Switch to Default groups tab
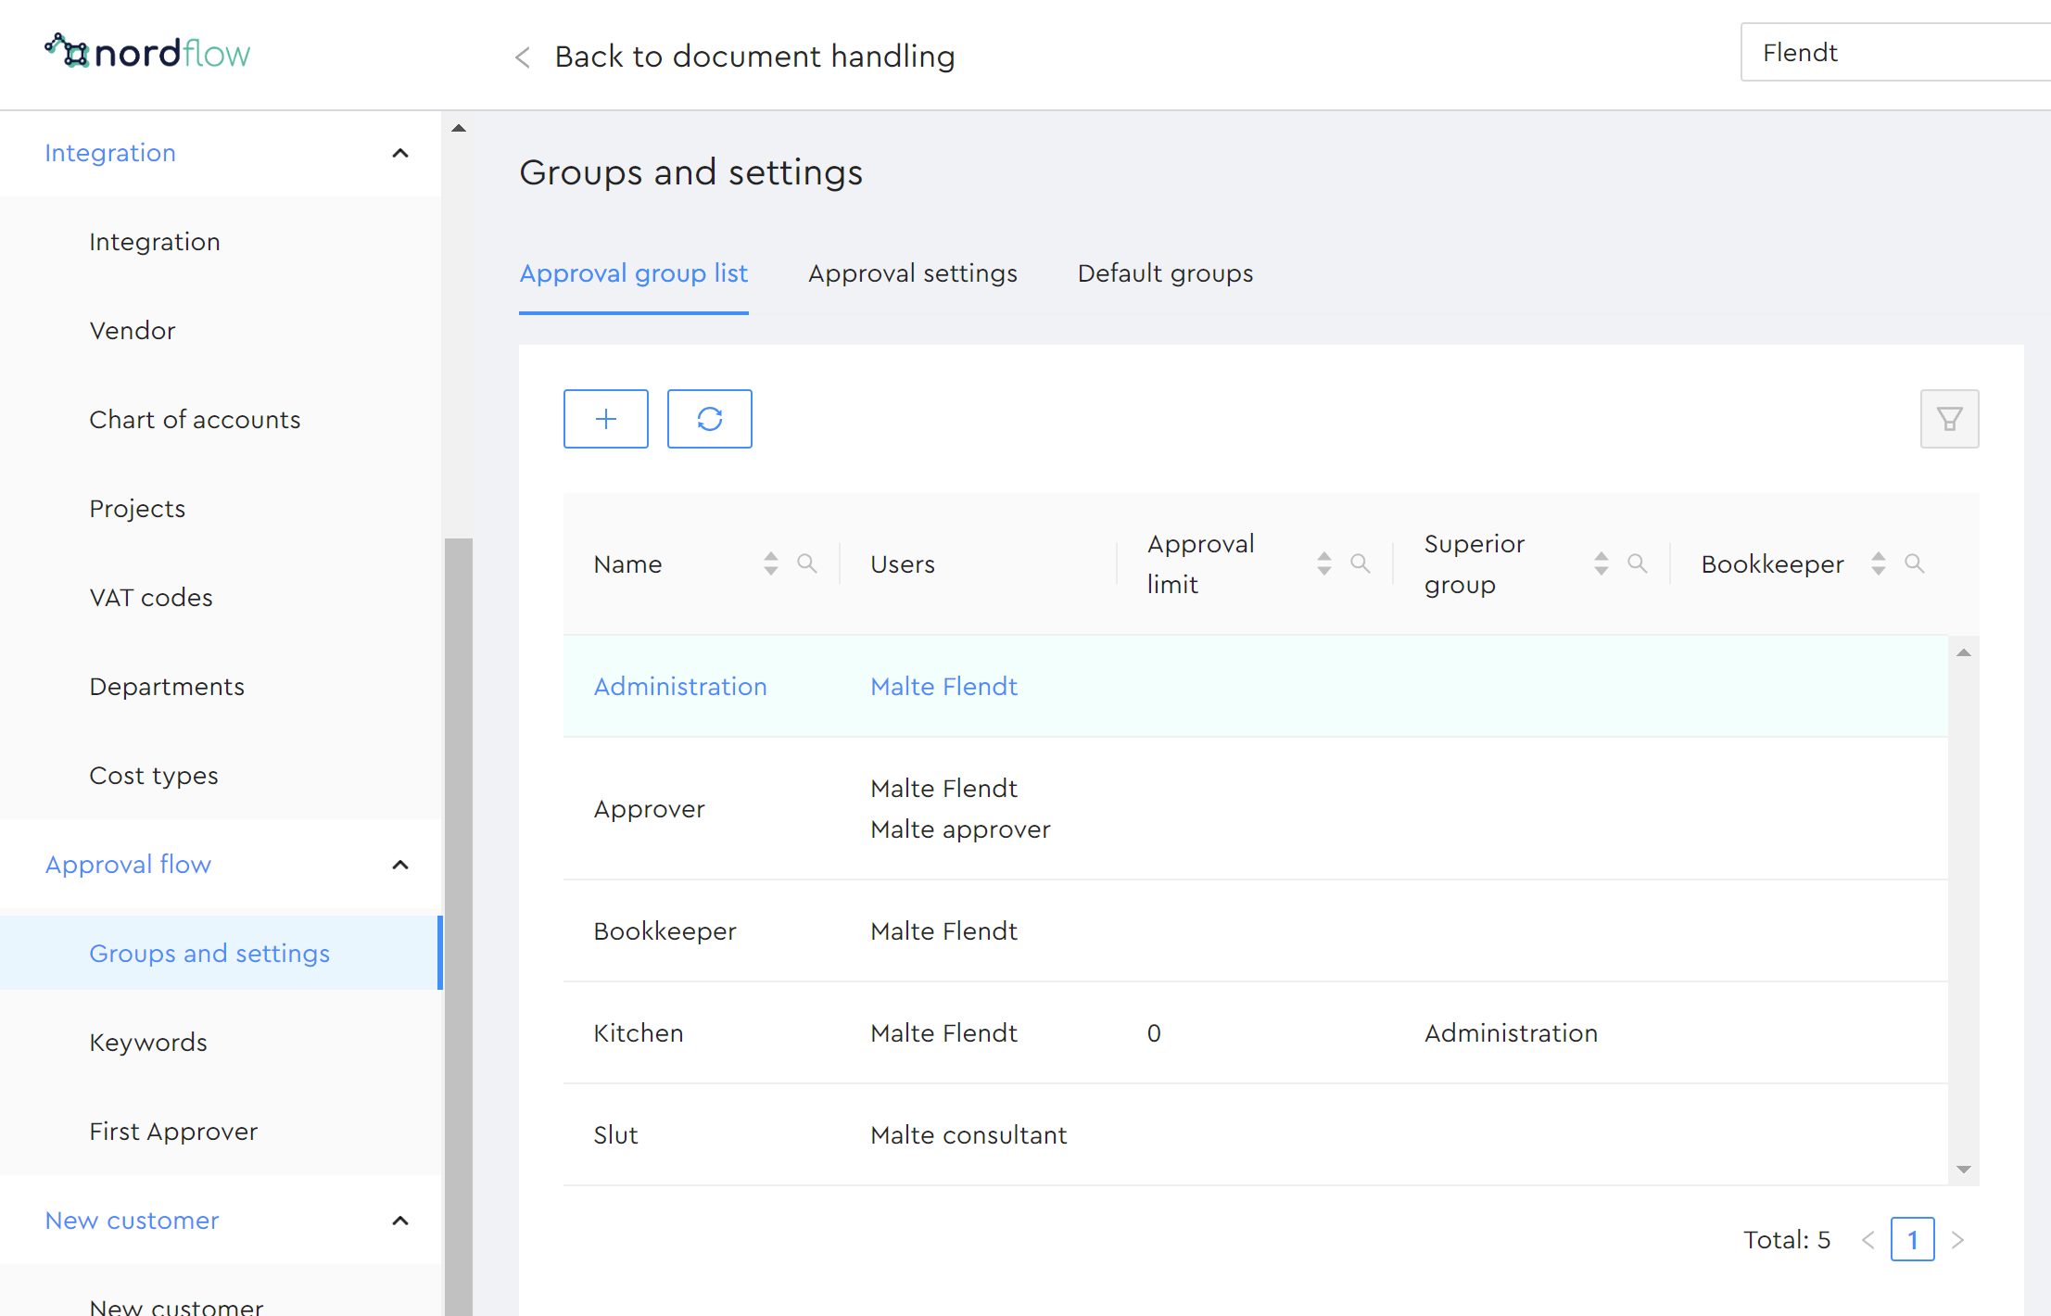 (x=1165, y=273)
